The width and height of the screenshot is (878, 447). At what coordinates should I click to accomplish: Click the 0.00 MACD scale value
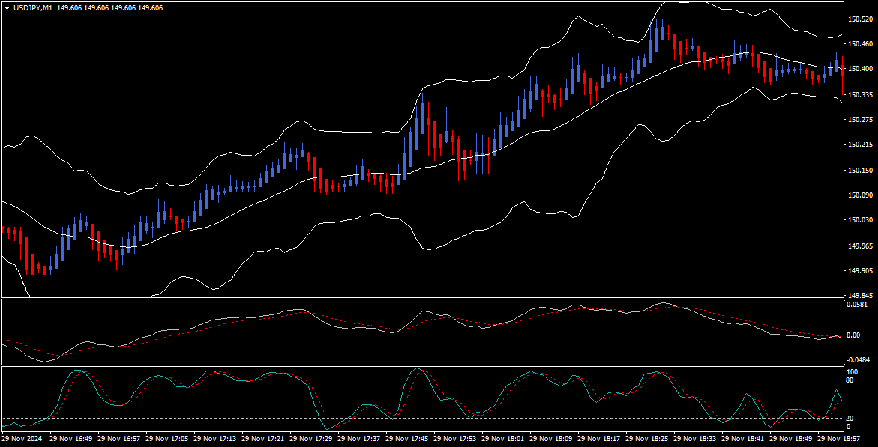tap(855, 335)
